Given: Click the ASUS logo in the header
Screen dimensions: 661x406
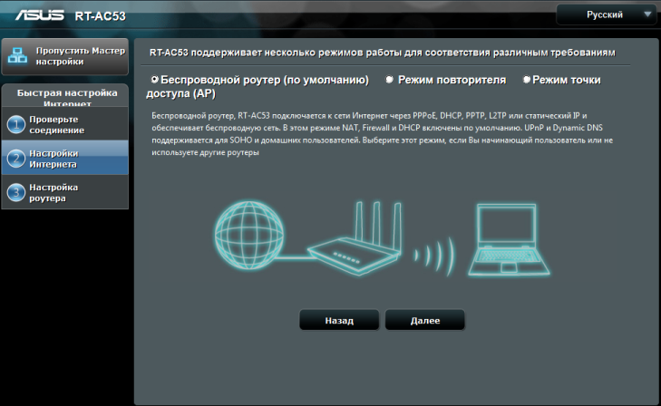Looking at the screenshot, I should (x=40, y=15).
